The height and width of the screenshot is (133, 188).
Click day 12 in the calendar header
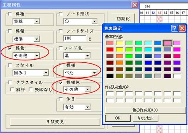point(153,13)
